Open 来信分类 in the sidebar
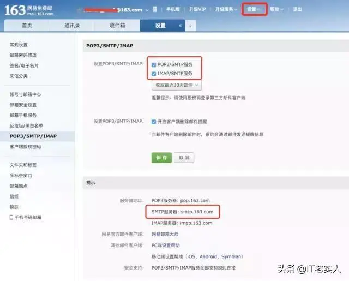Viewport: 349px width, 281px height. [x=19, y=76]
